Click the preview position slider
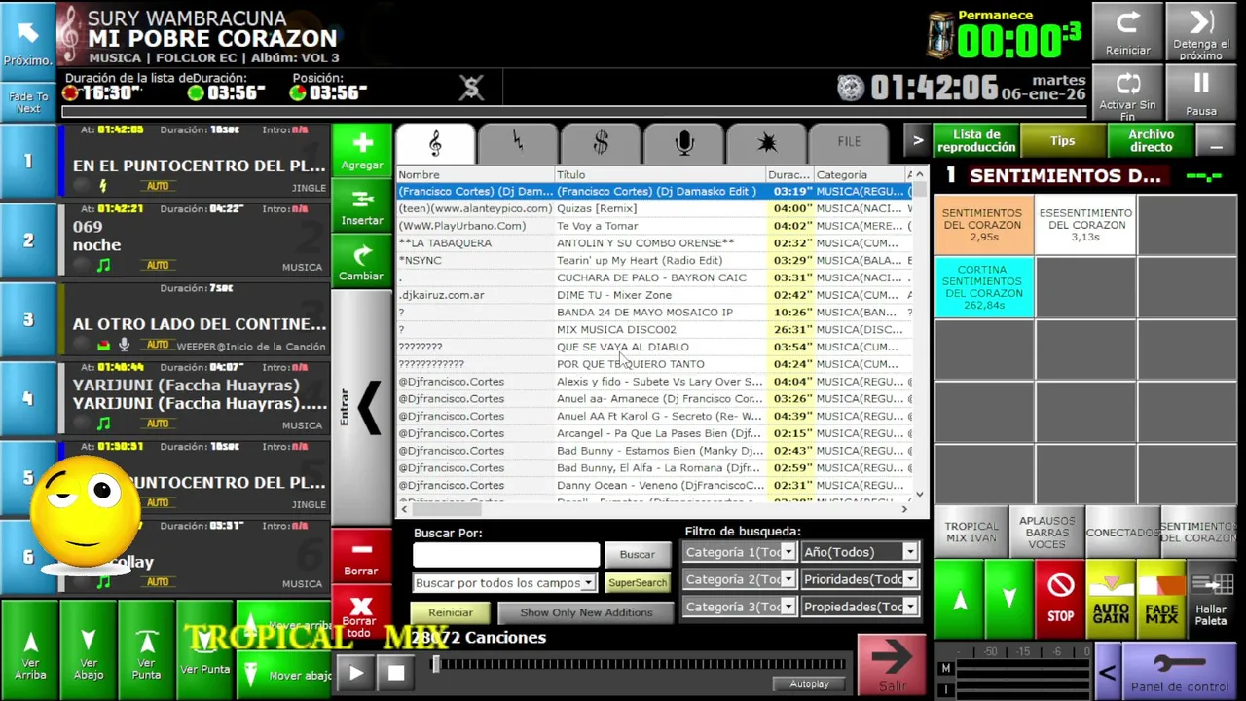This screenshot has height=701, width=1246. 641,665
